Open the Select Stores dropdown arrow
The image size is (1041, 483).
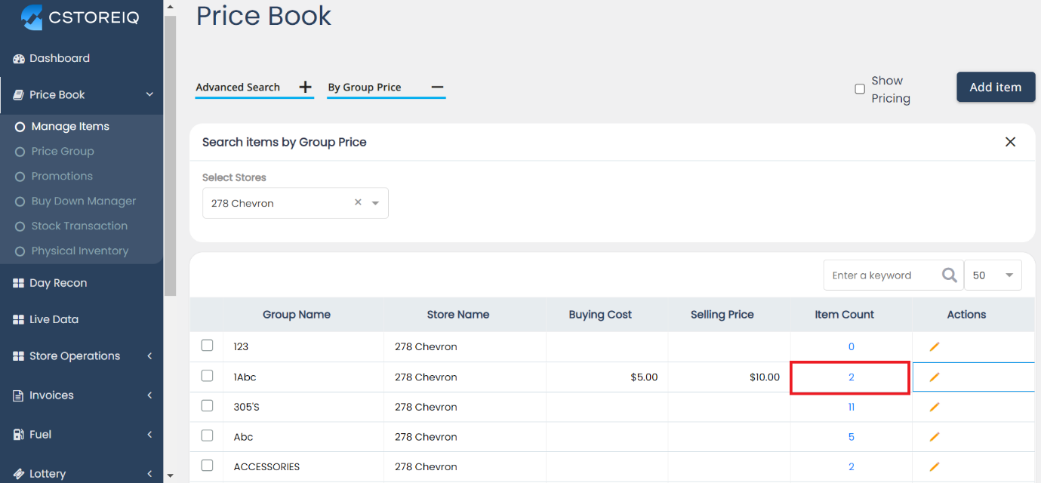pos(375,203)
